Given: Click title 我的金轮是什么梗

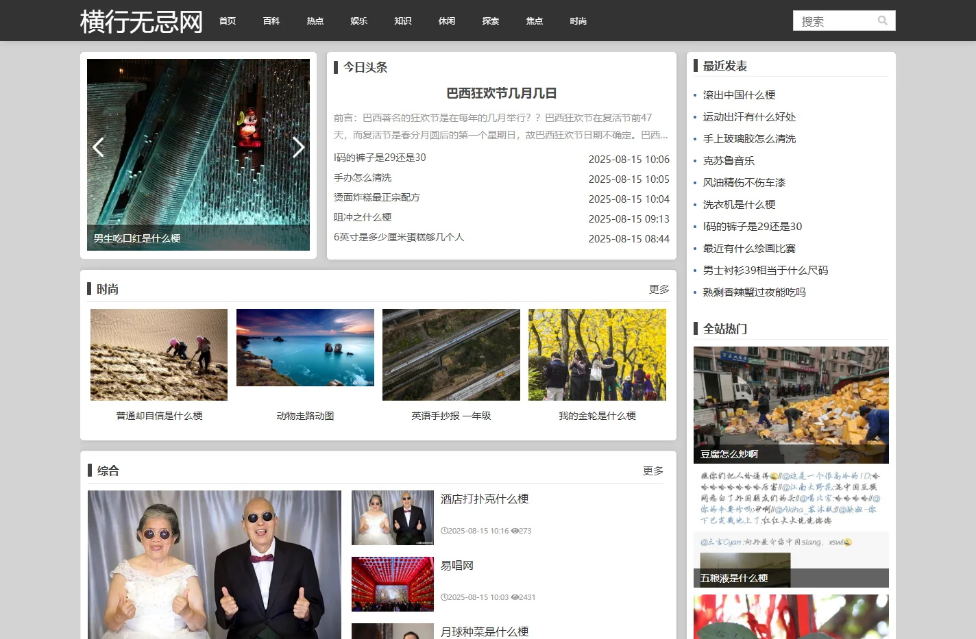Looking at the screenshot, I should (597, 416).
